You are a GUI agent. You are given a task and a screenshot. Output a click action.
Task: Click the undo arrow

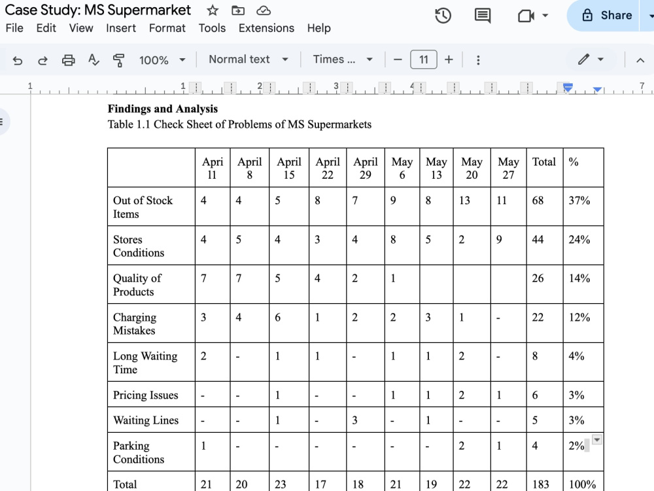point(18,60)
